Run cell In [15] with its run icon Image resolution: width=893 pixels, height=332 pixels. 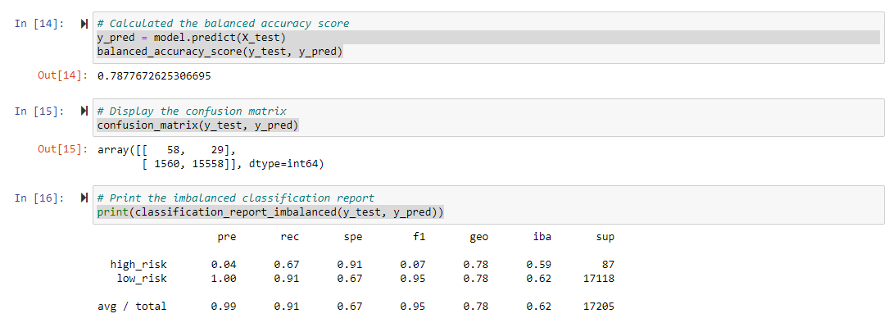(84, 111)
